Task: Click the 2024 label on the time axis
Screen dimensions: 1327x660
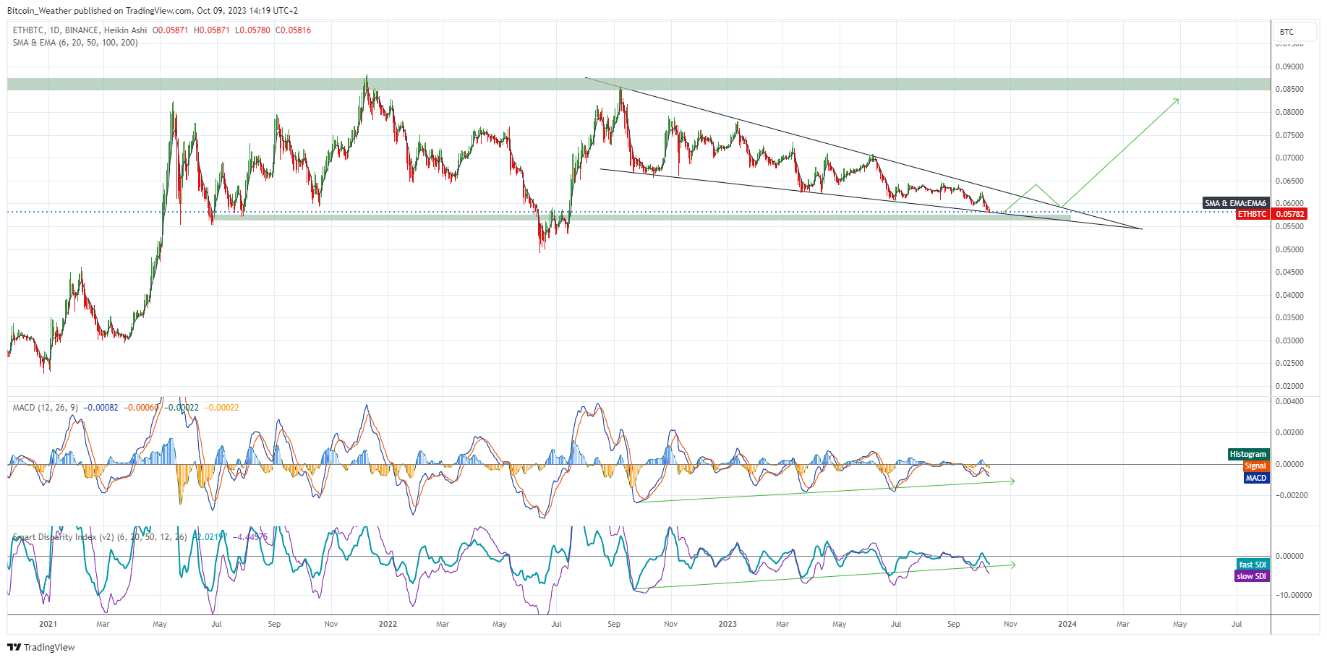Action: tap(1067, 624)
